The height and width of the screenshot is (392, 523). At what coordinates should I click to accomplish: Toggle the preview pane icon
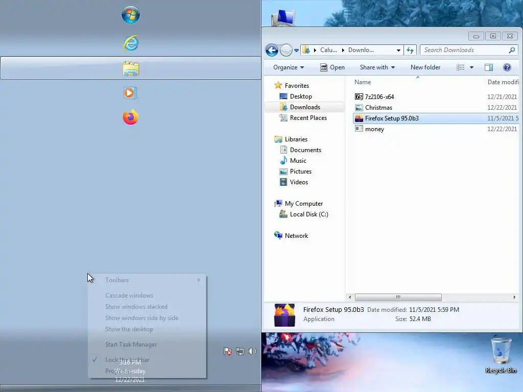[x=489, y=67]
